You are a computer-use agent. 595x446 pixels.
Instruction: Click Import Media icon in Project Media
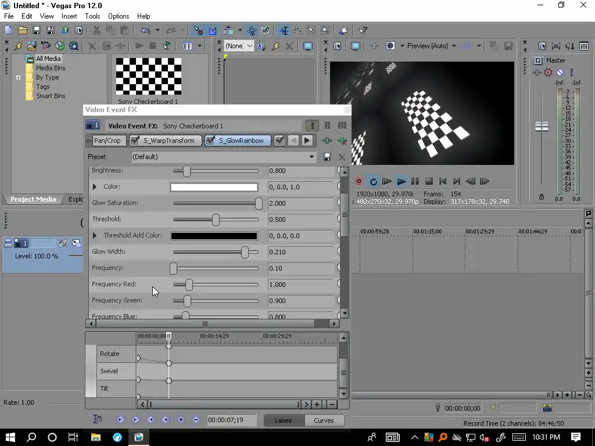pyautogui.click(x=31, y=46)
